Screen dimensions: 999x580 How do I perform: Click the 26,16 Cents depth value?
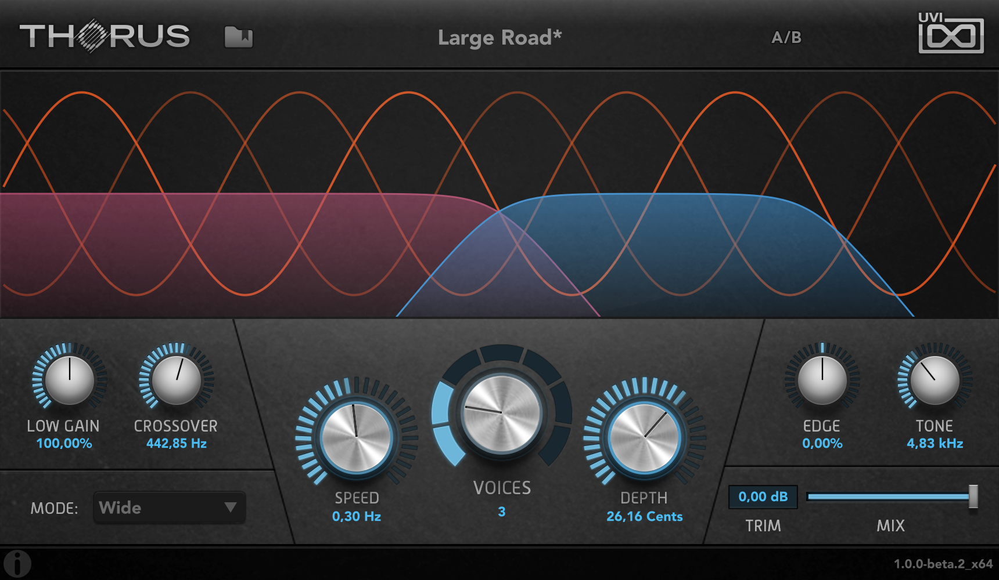point(645,516)
